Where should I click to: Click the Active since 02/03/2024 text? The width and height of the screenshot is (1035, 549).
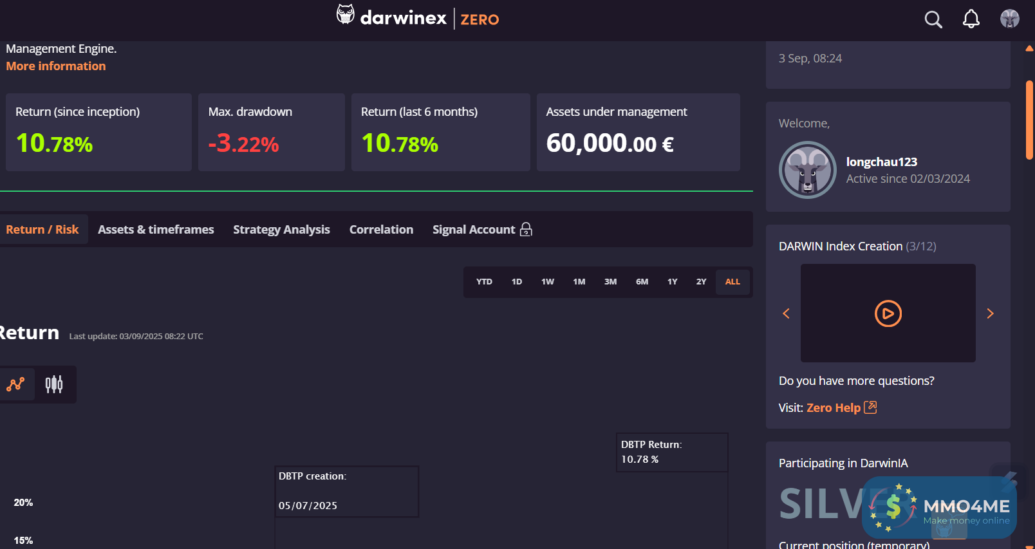pos(908,179)
